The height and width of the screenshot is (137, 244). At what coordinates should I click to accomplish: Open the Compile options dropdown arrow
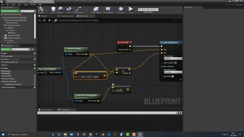coord(46,10)
